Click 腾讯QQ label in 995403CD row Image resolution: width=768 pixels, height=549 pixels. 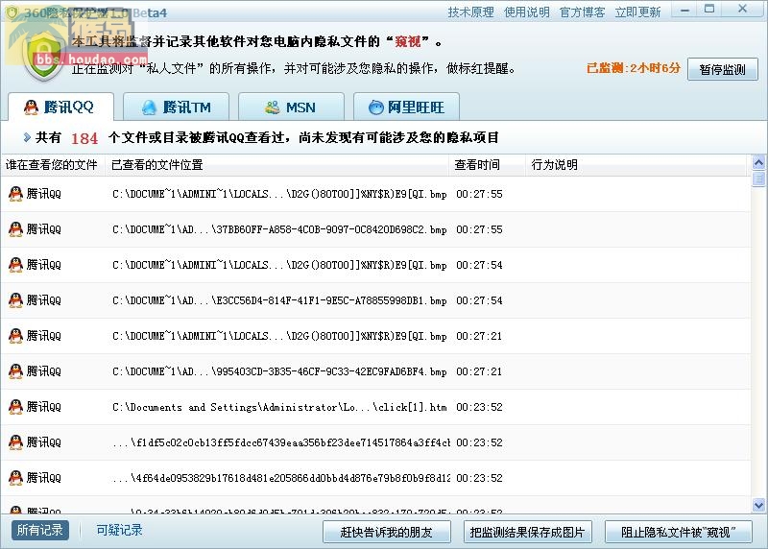point(43,371)
